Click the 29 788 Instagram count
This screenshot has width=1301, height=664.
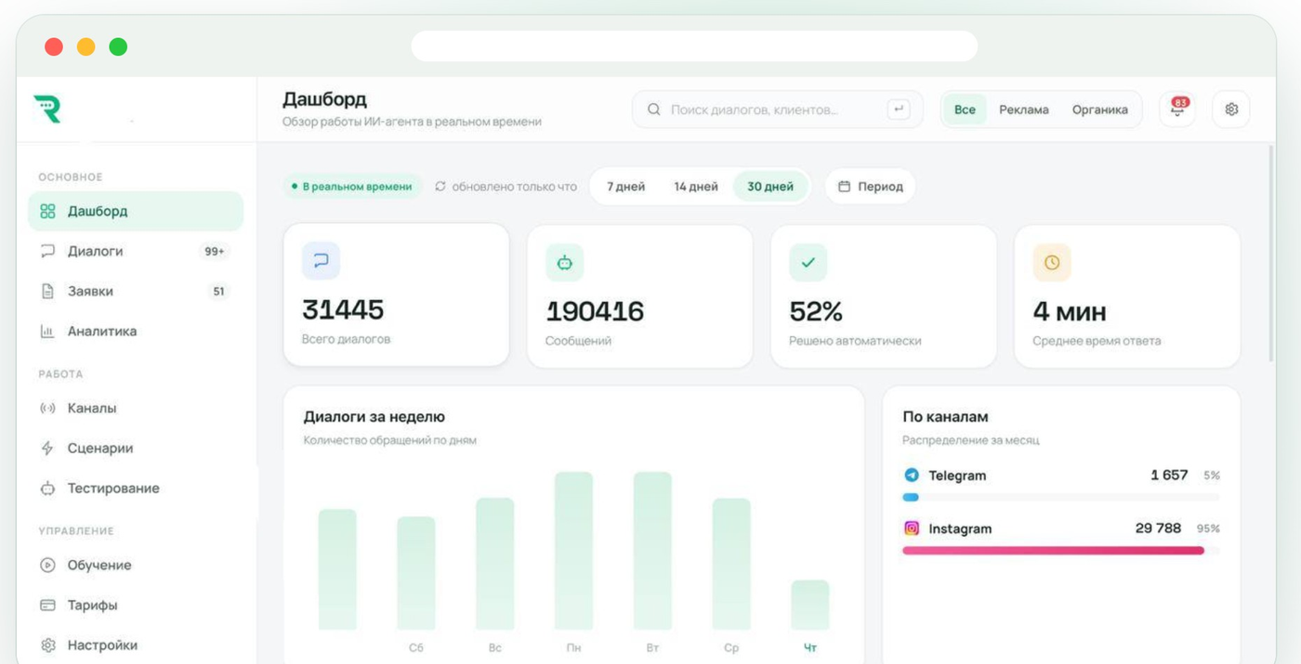(x=1158, y=528)
